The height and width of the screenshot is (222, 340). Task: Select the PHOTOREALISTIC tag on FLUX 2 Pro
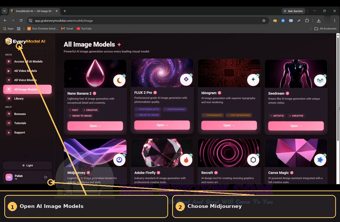tap(148, 109)
